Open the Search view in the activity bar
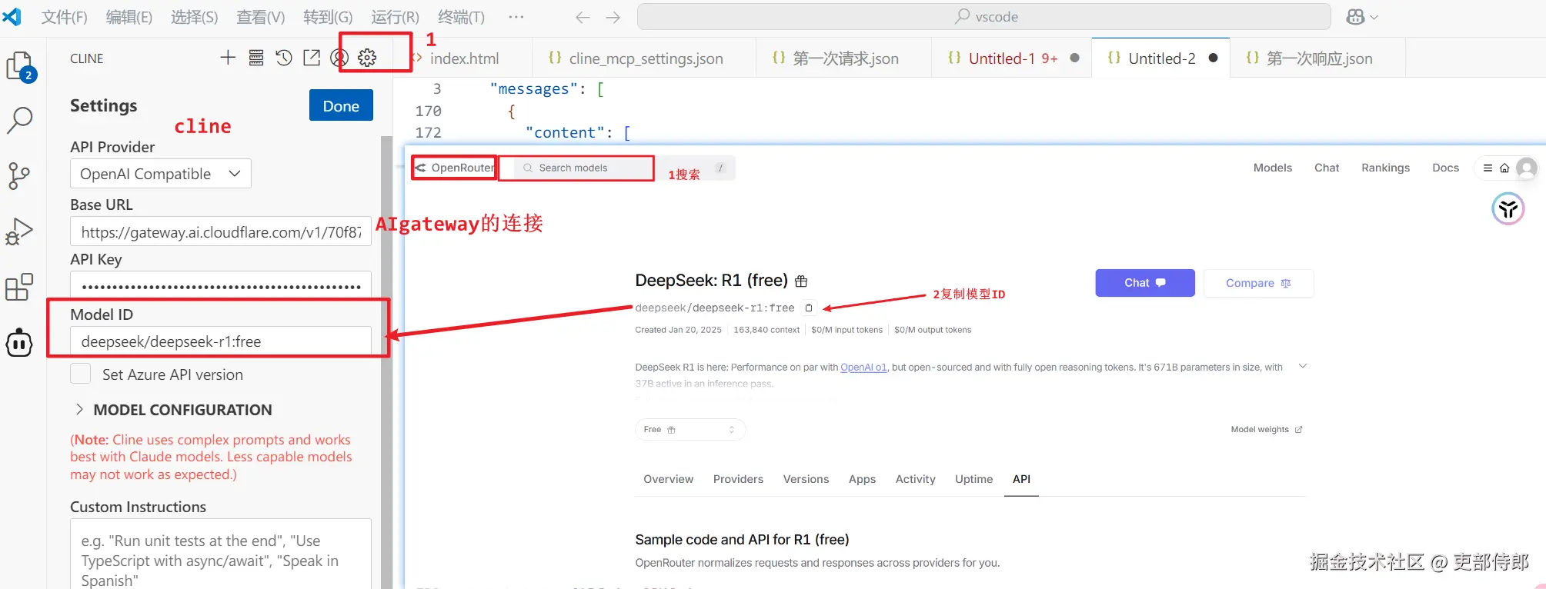1546x589 pixels. point(20,121)
